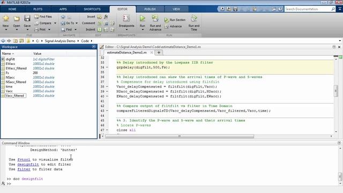Screen dimensions: 343x193
Task: Expand the Find dropdown arrow
Action: [x=76, y=29]
